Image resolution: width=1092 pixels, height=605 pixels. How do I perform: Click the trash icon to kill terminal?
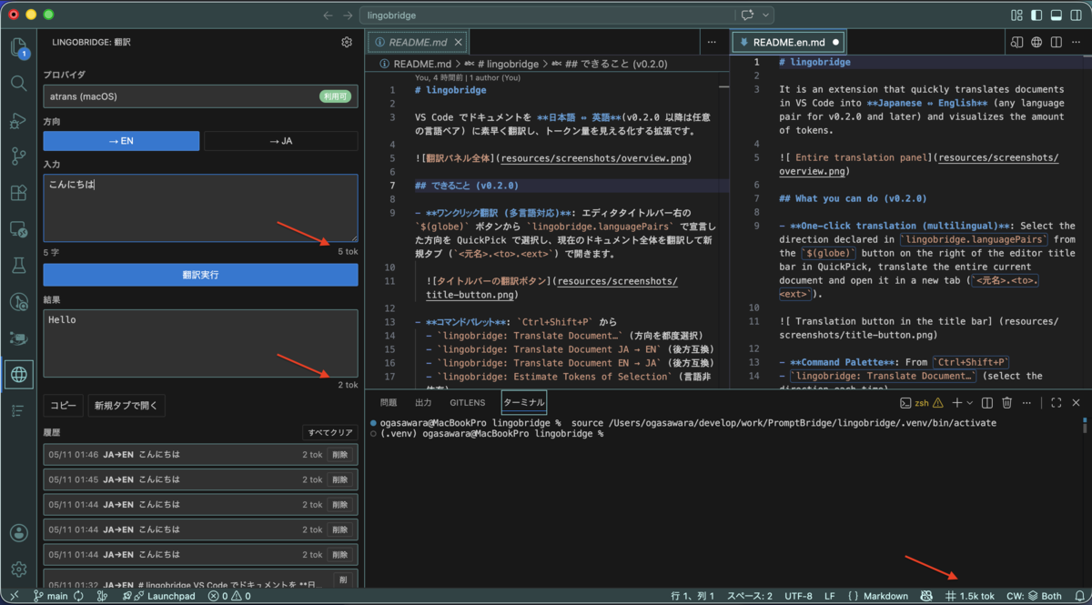(x=1007, y=402)
